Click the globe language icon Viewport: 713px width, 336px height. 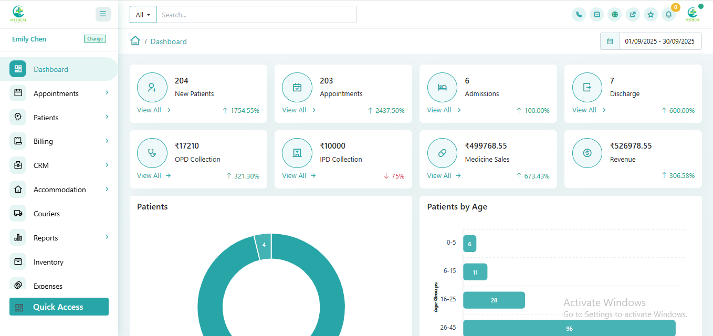click(614, 15)
